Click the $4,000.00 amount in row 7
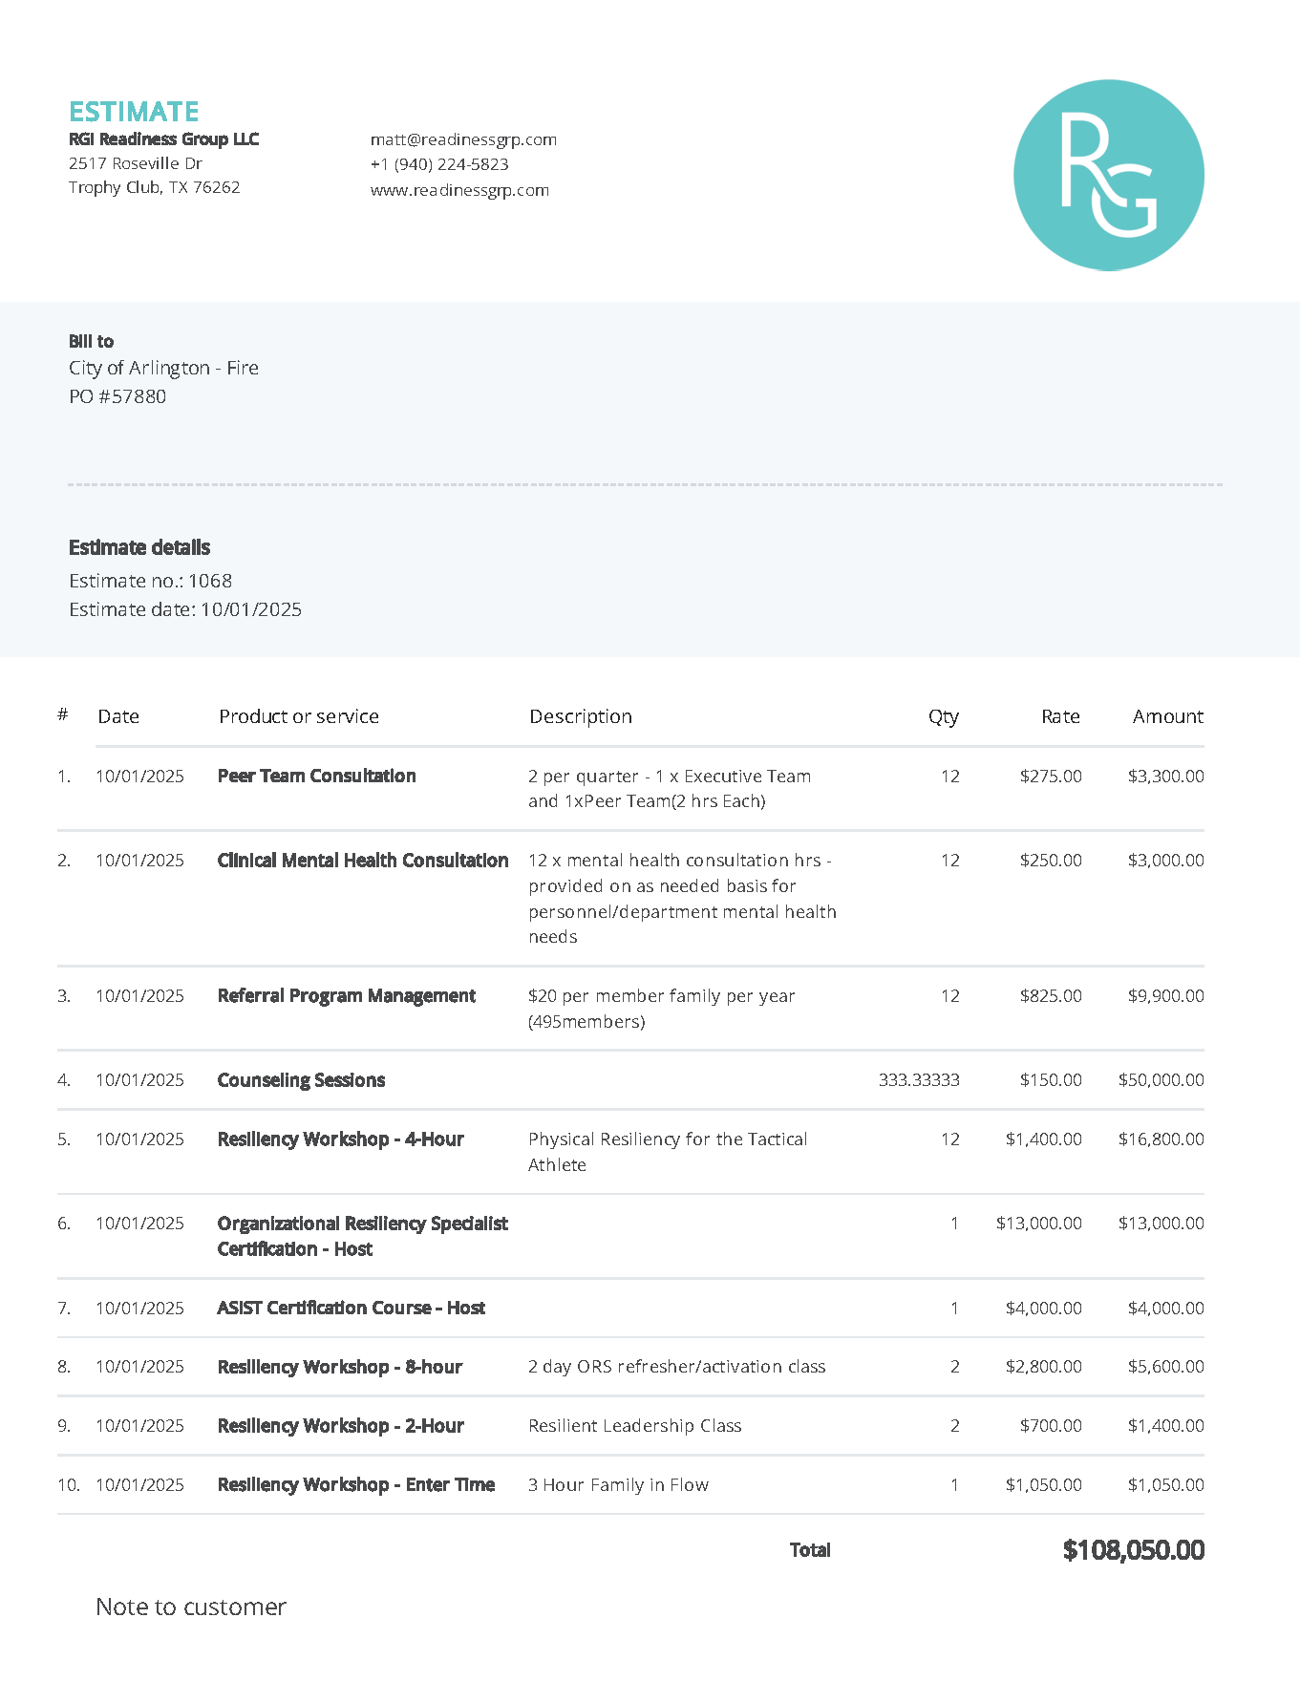 (x=1165, y=1308)
